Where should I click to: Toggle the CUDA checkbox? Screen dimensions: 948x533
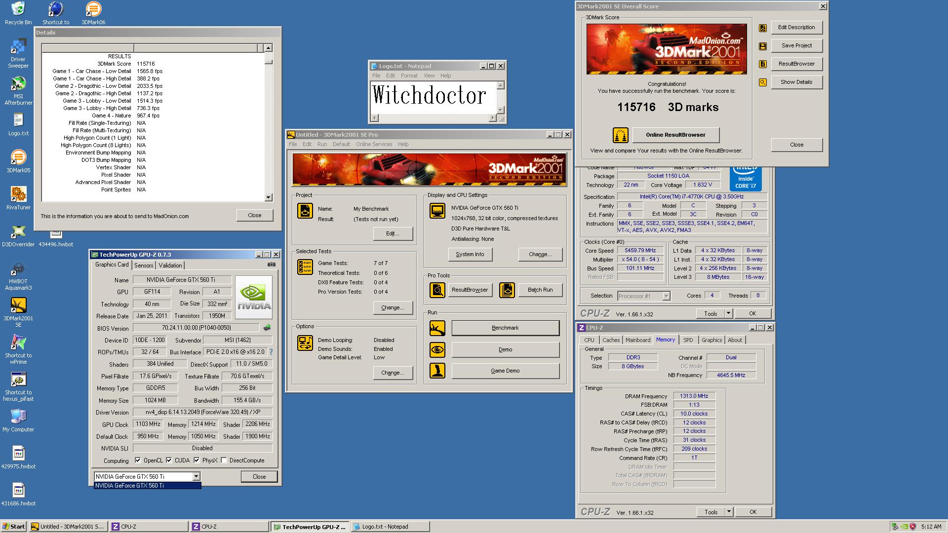point(169,460)
